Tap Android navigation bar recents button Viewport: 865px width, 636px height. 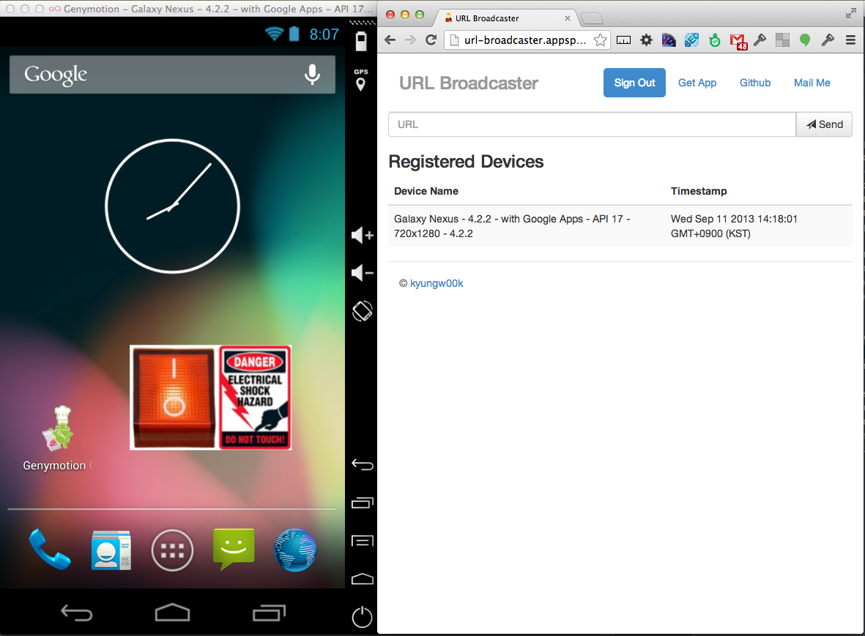[270, 613]
